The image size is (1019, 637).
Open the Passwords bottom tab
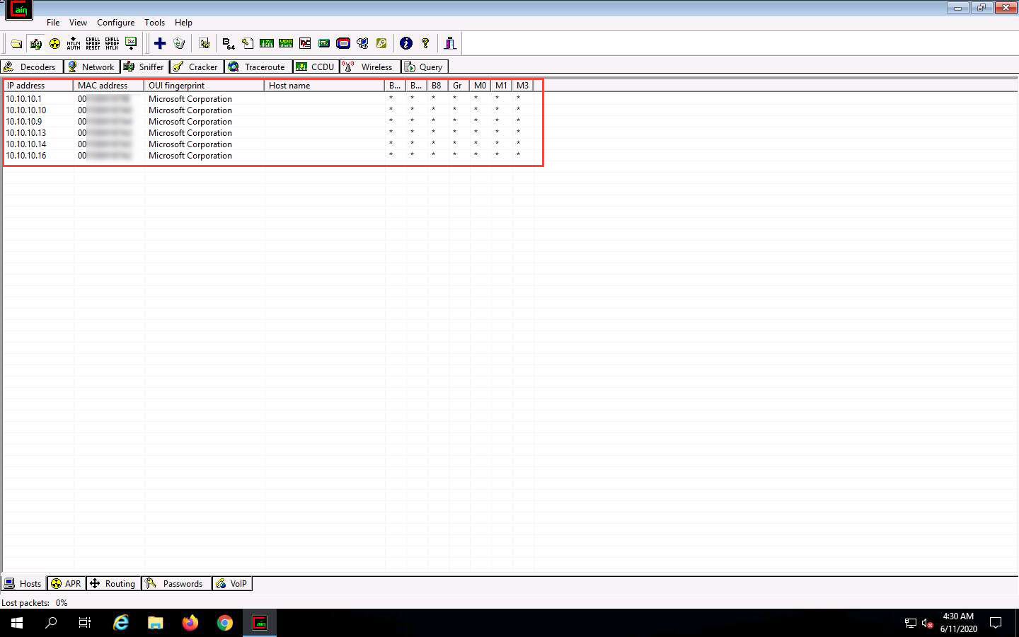pyautogui.click(x=176, y=583)
